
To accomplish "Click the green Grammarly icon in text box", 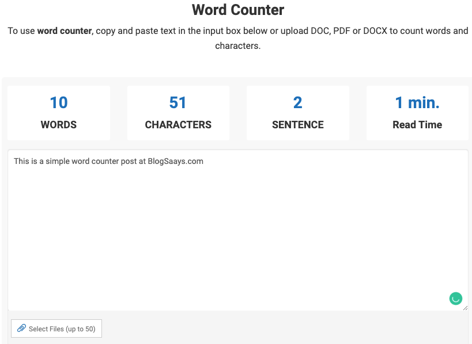I will tap(455, 299).
